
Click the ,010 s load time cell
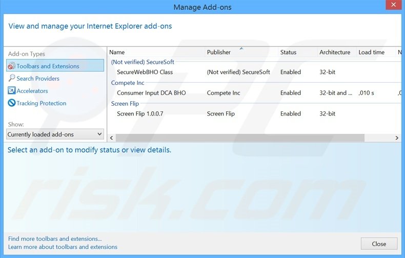(366, 93)
